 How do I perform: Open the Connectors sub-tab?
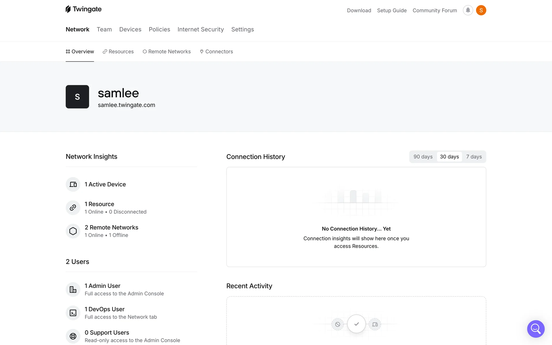pyautogui.click(x=216, y=51)
